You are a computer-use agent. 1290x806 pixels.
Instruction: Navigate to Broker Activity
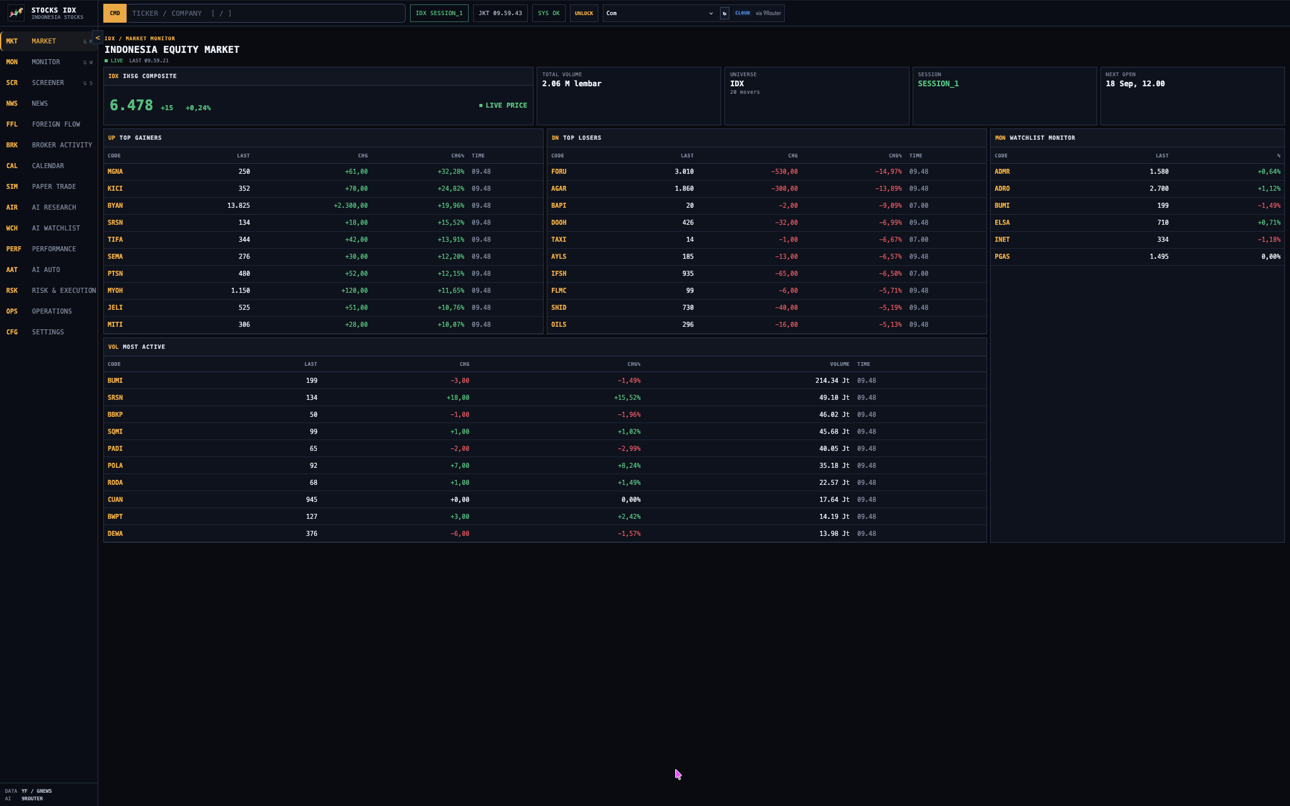click(x=49, y=145)
